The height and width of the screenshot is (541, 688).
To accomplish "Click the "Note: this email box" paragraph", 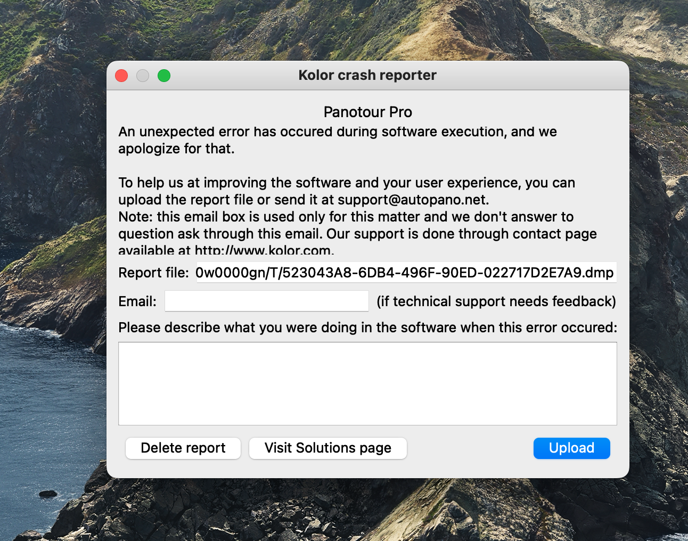I will point(346,217).
